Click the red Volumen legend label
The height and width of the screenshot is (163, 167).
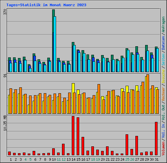(163, 149)
